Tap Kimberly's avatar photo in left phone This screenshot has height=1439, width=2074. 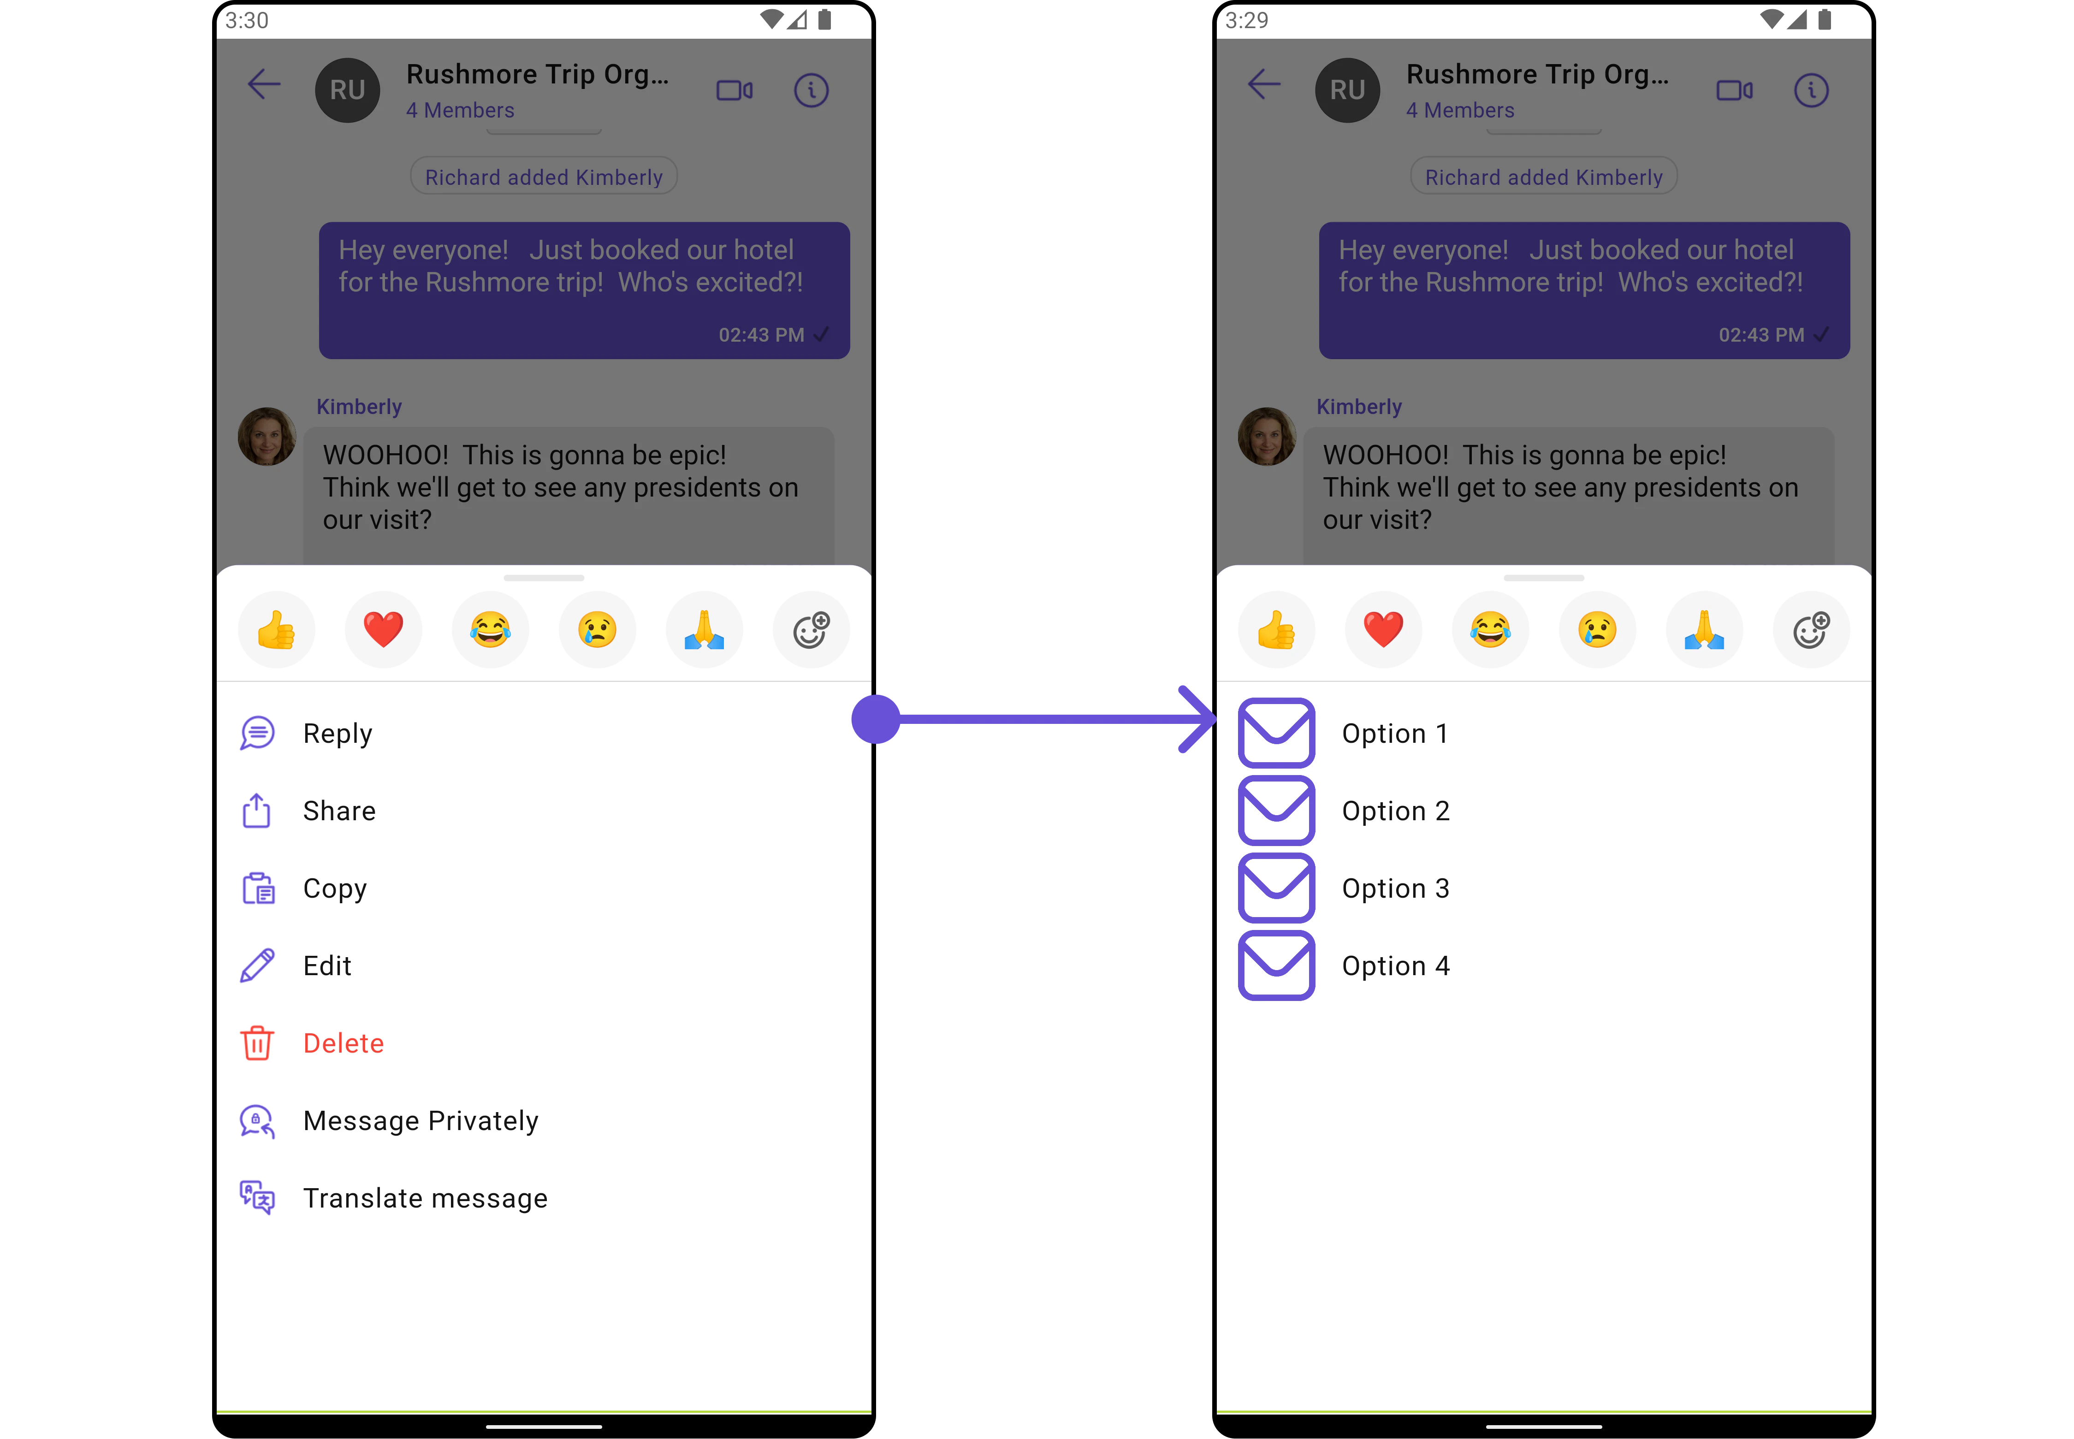(267, 436)
